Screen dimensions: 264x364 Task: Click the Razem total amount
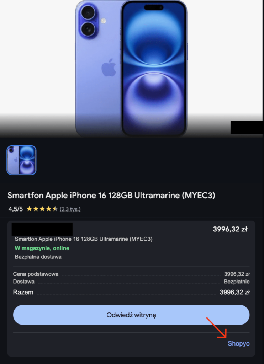(235, 292)
